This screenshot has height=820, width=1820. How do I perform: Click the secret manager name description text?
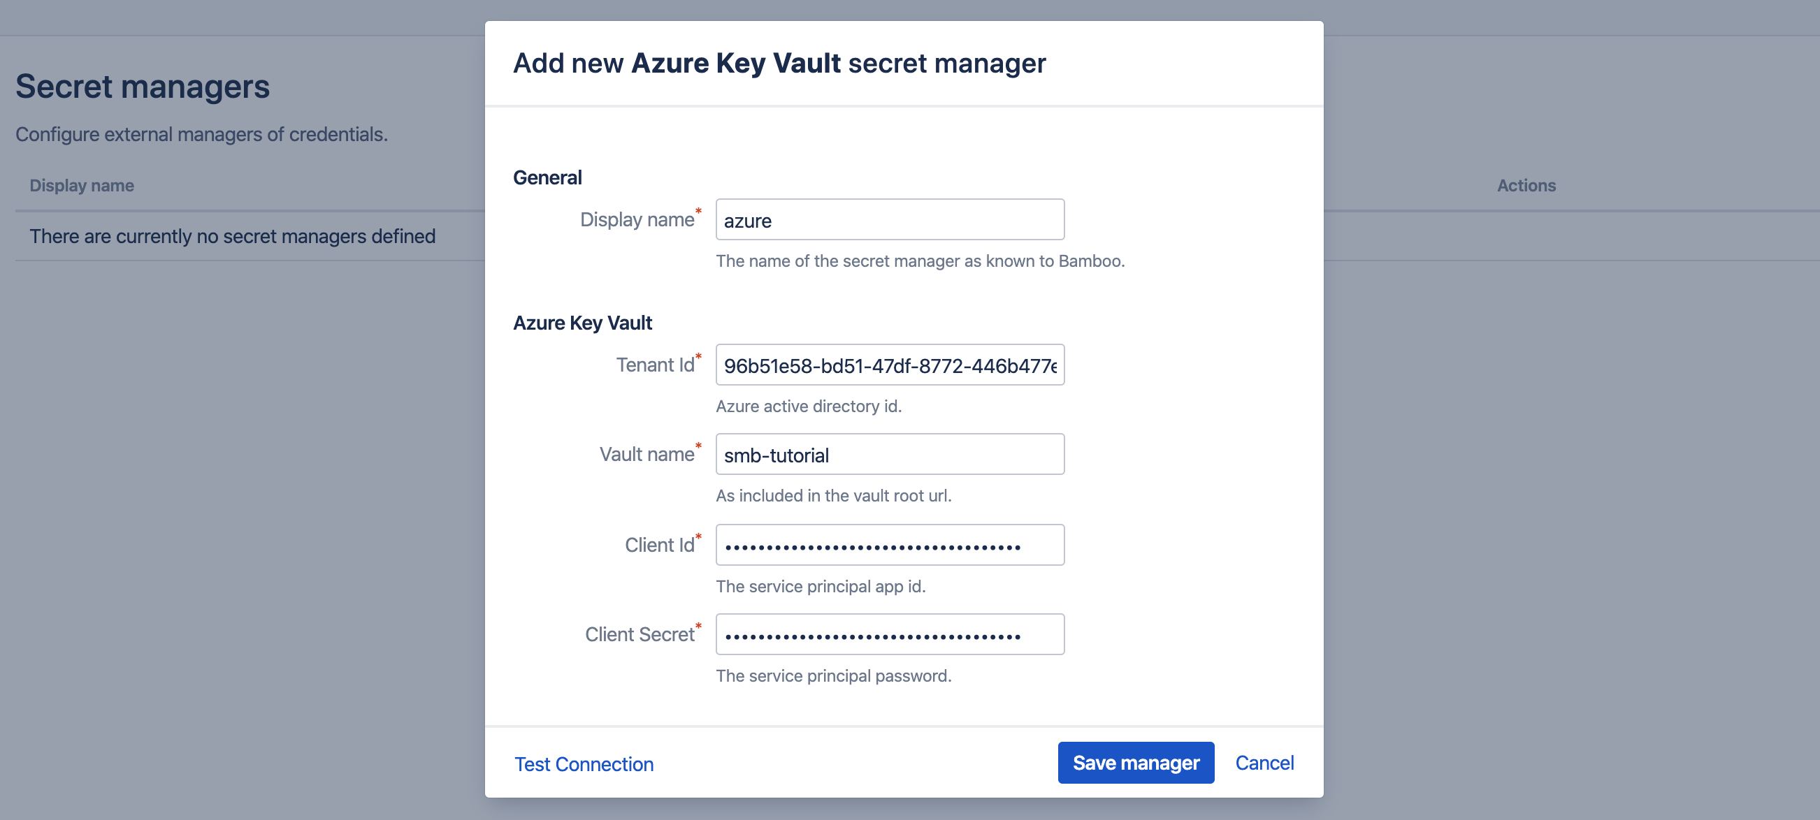click(x=920, y=262)
